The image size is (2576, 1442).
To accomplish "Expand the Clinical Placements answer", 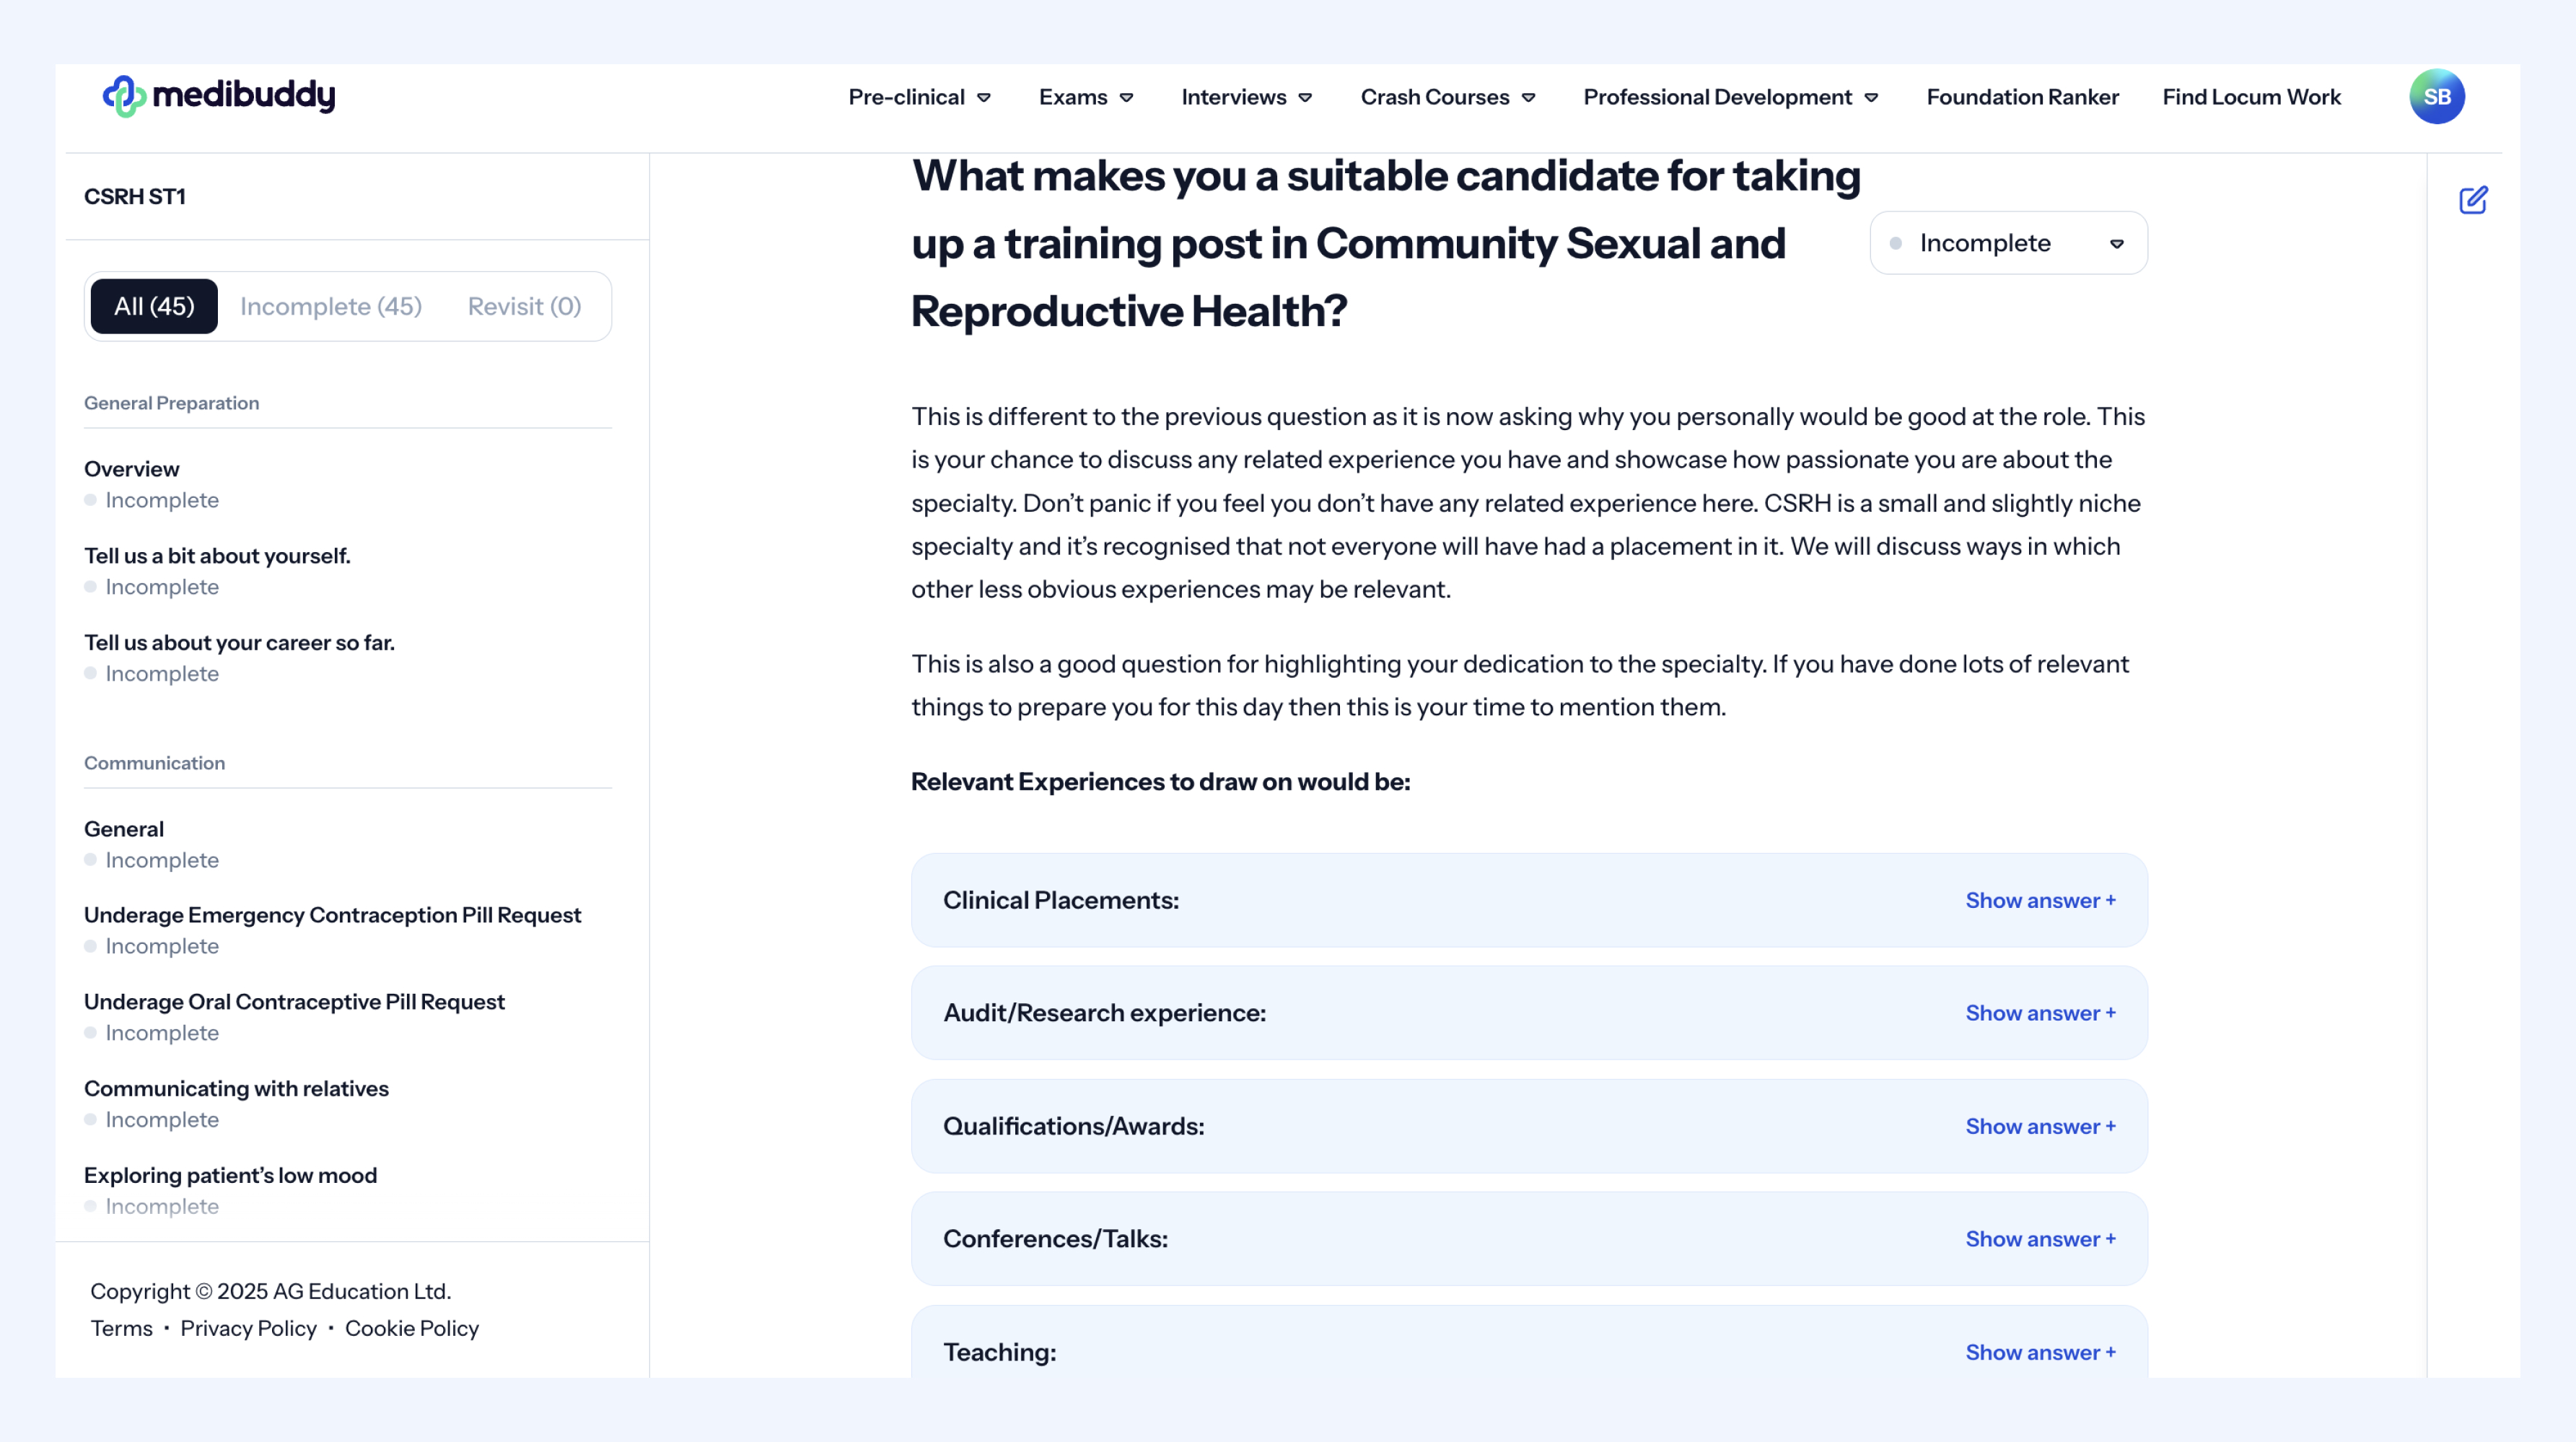I will pos(2040,900).
